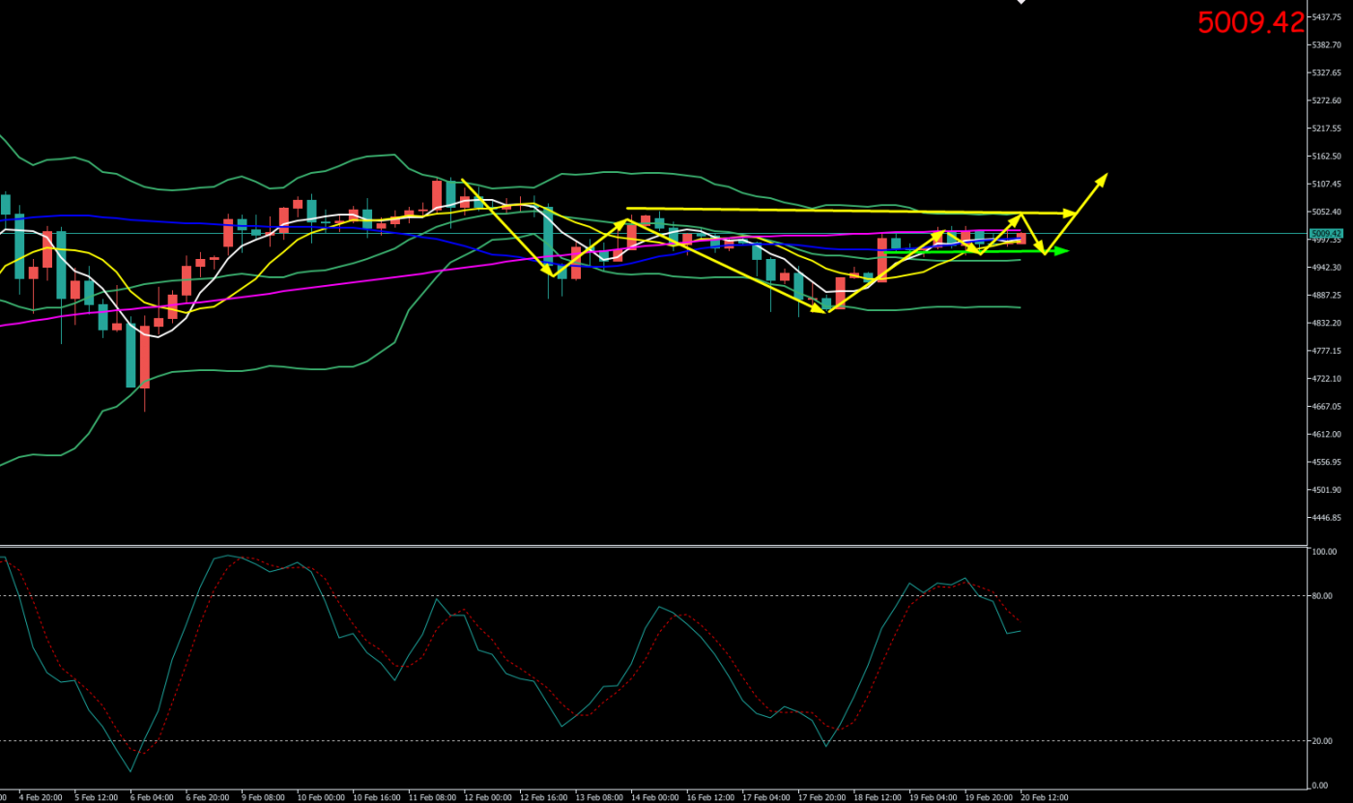Click the 20 Feb 12:00 time label
Image resolution: width=1353 pixels, height=803 pixels.
click(x=1044, y=797)
